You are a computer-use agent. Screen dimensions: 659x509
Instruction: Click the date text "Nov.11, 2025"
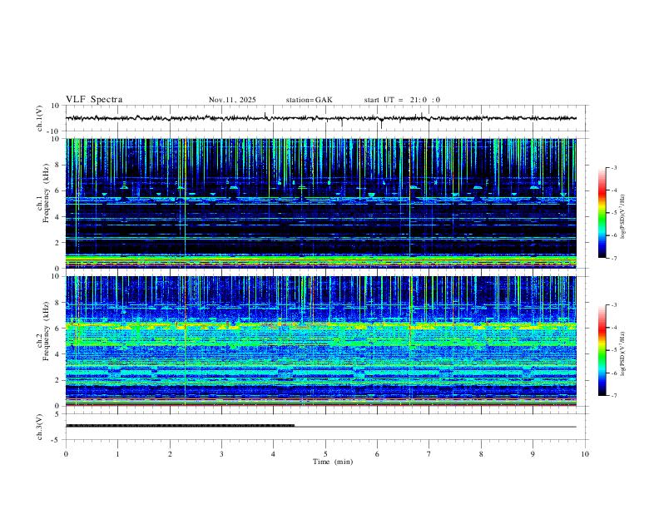pyautogui.click(x=232, y=100)
